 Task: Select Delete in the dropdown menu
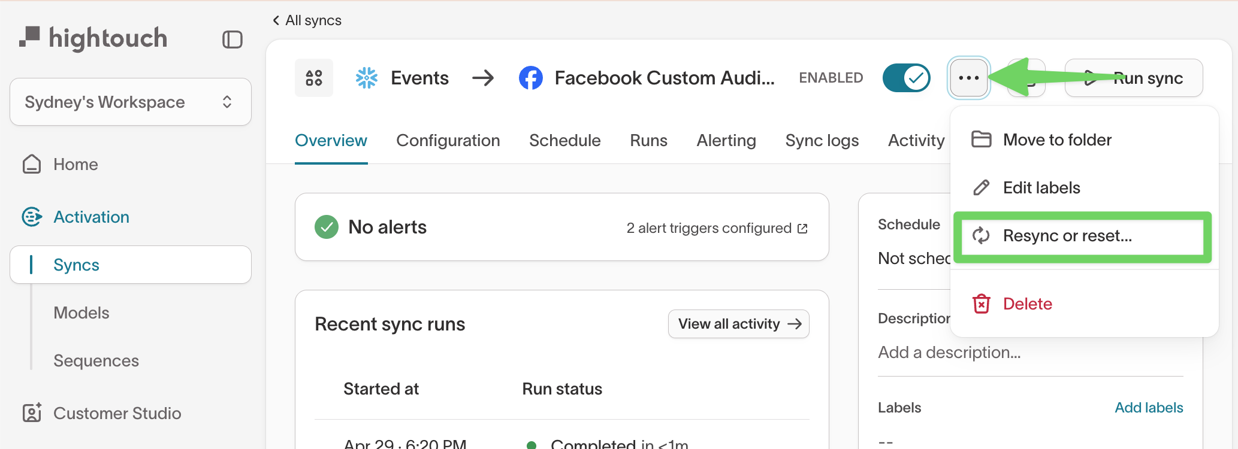pos(1027,304)
